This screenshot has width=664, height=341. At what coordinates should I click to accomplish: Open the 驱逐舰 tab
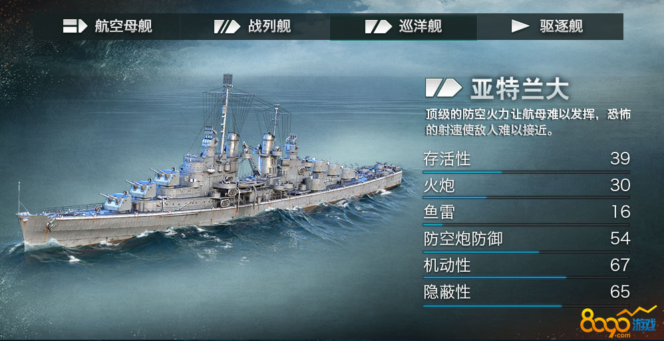[550, 26]
